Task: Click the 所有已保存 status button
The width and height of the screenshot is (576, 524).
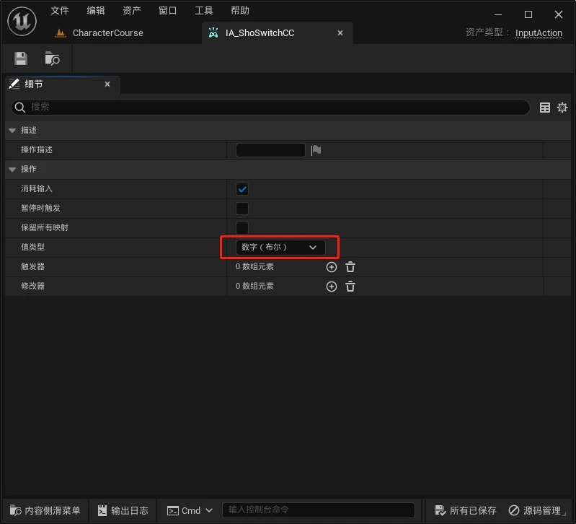Action: coord(465,510)
